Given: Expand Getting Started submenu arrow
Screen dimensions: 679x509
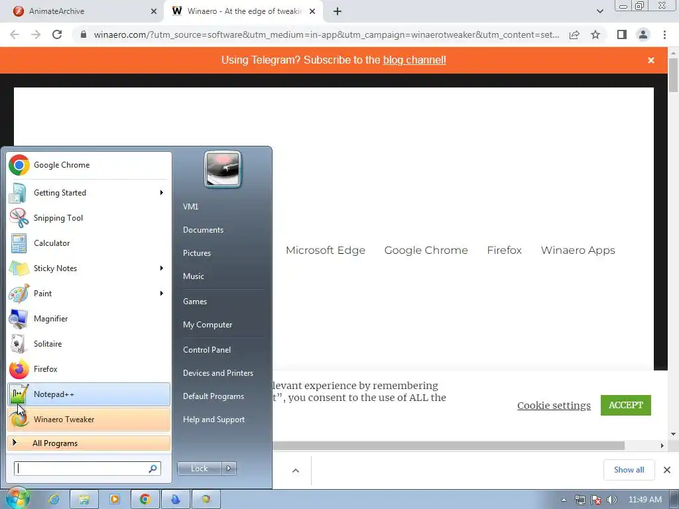Looking at the screenshot, I should tap(162, 193).
